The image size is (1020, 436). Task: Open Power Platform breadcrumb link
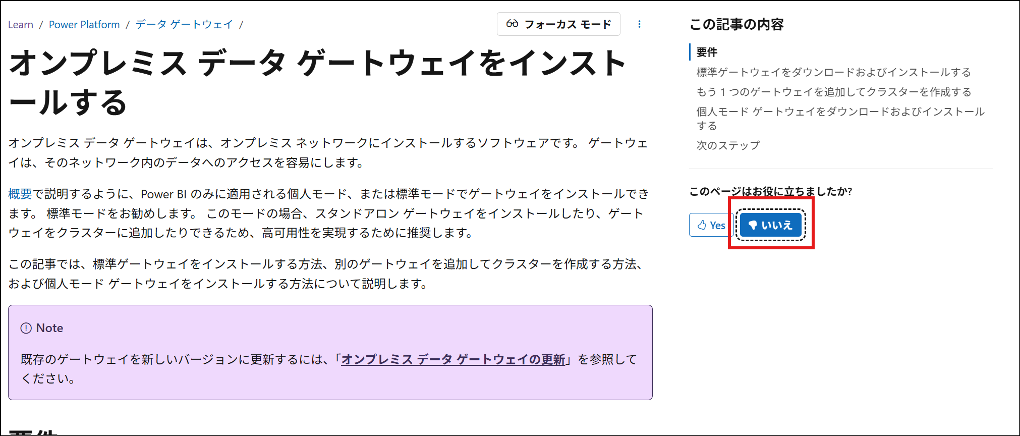pyautogui.click(x=84, y=25)
